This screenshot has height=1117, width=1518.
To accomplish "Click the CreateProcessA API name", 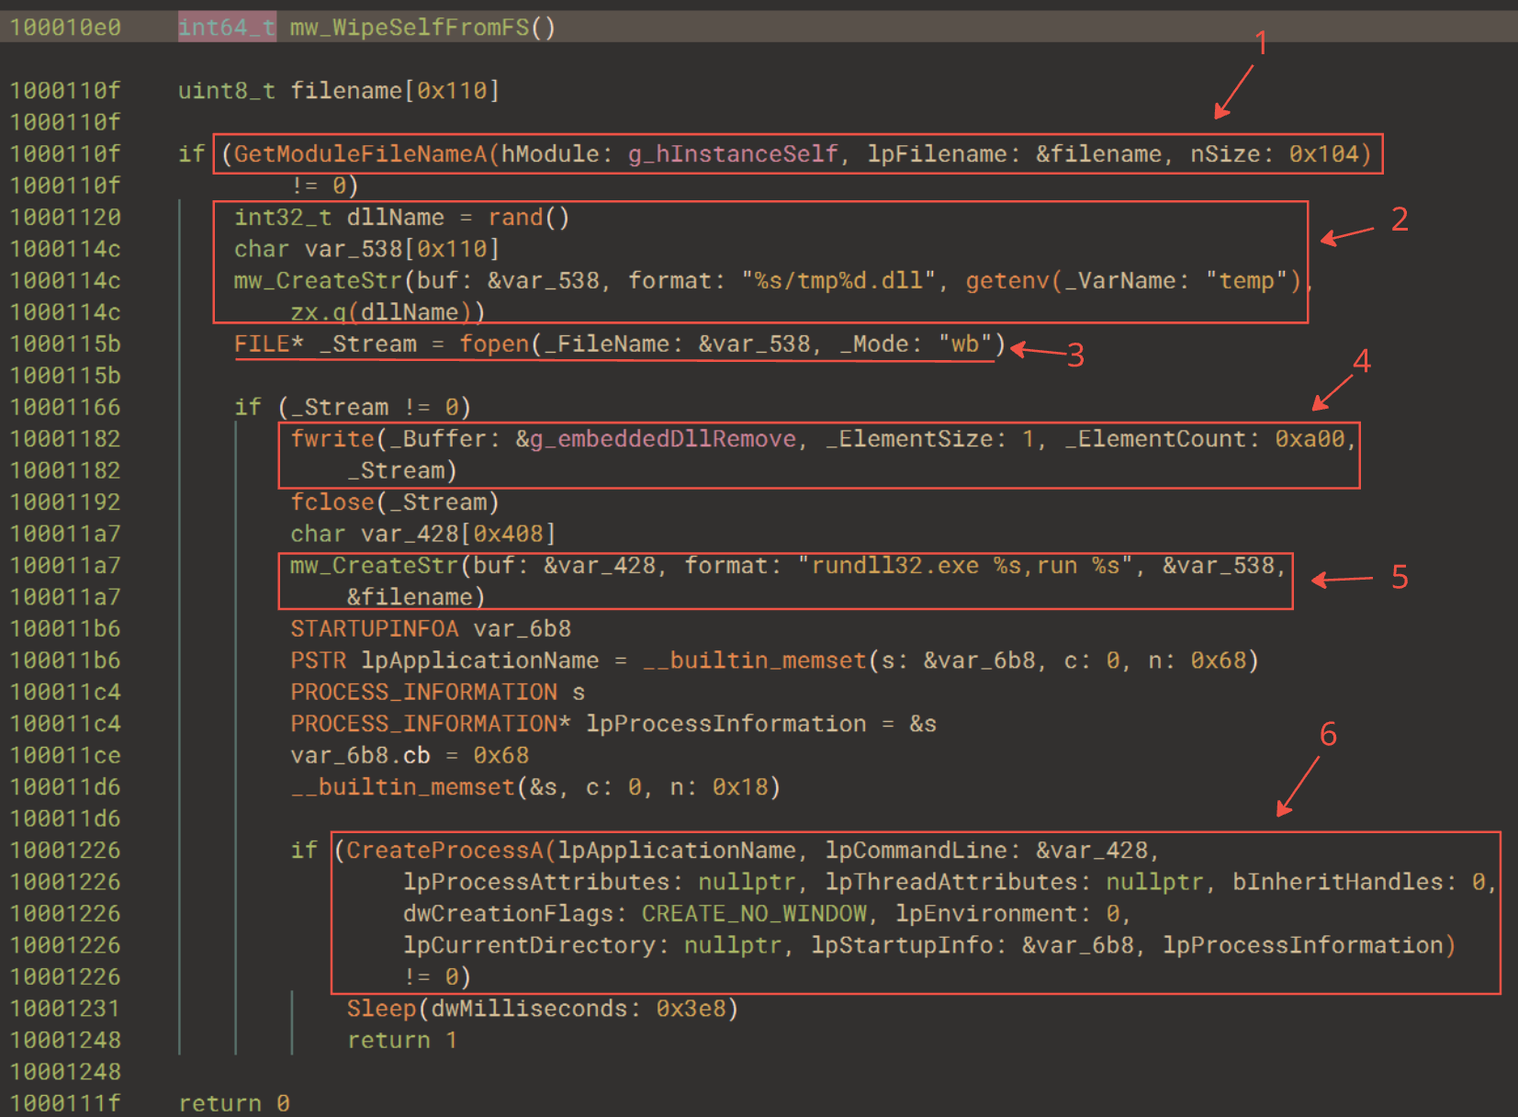I will click(x=445, y=850).
